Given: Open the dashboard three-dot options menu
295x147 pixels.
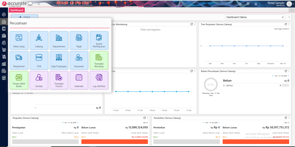Looking at the screenshot, I should point(289,17).
